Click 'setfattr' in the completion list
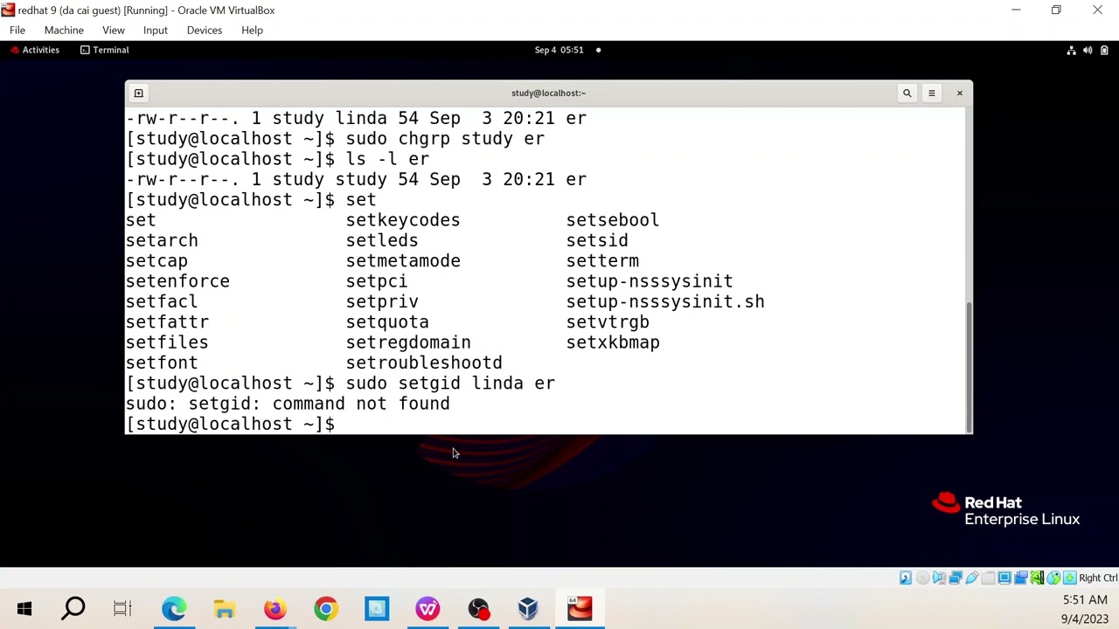The image size is (1119, 629). (x=167, y=322)
